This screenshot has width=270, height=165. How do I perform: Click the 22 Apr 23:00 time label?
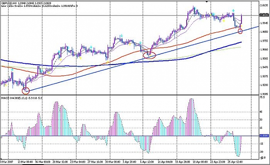(x=218, y=162)
